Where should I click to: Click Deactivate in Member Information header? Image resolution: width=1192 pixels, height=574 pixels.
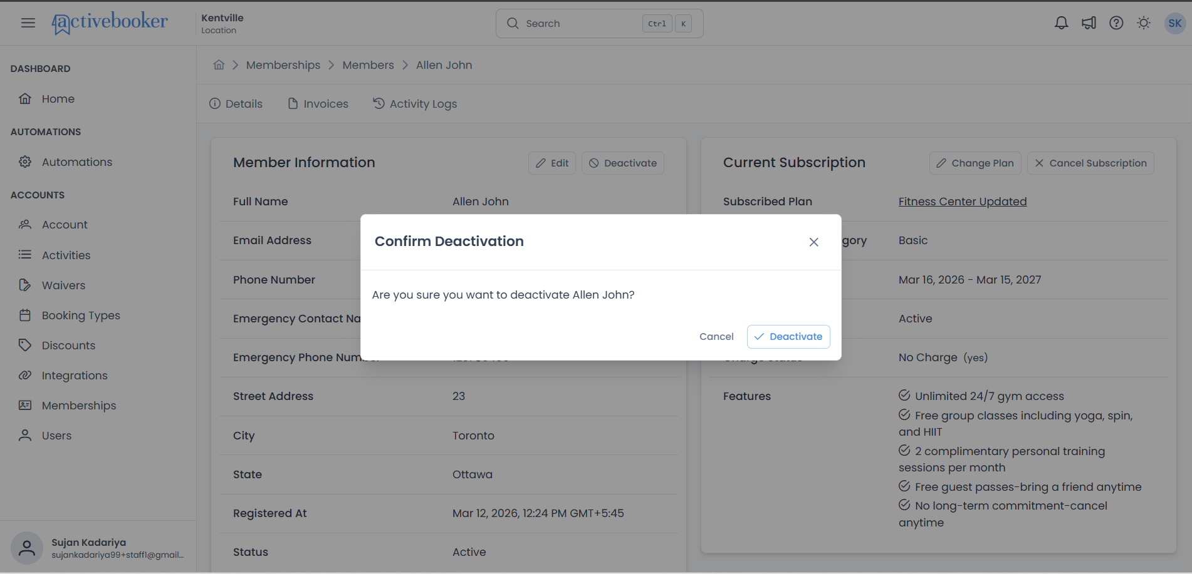623,163
